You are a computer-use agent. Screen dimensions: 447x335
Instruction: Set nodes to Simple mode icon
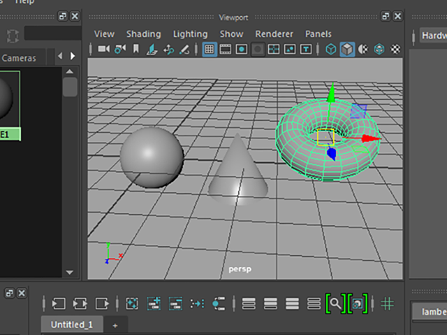(249, 304)
